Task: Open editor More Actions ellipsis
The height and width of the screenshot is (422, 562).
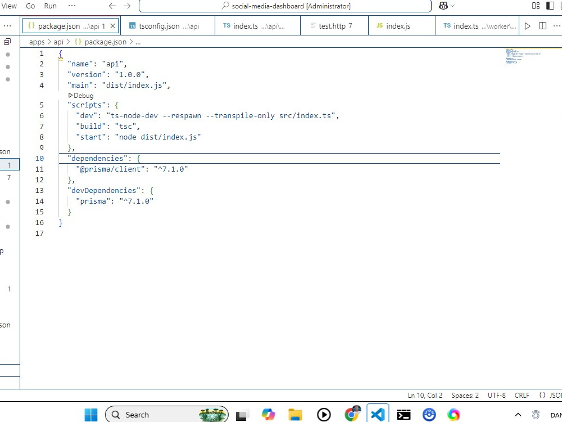Action: point(556,26)
